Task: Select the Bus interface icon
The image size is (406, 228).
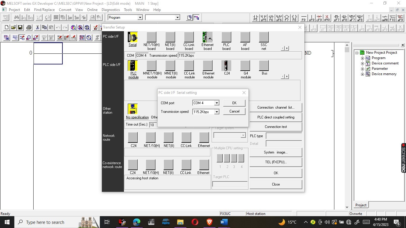Action: 264,66
